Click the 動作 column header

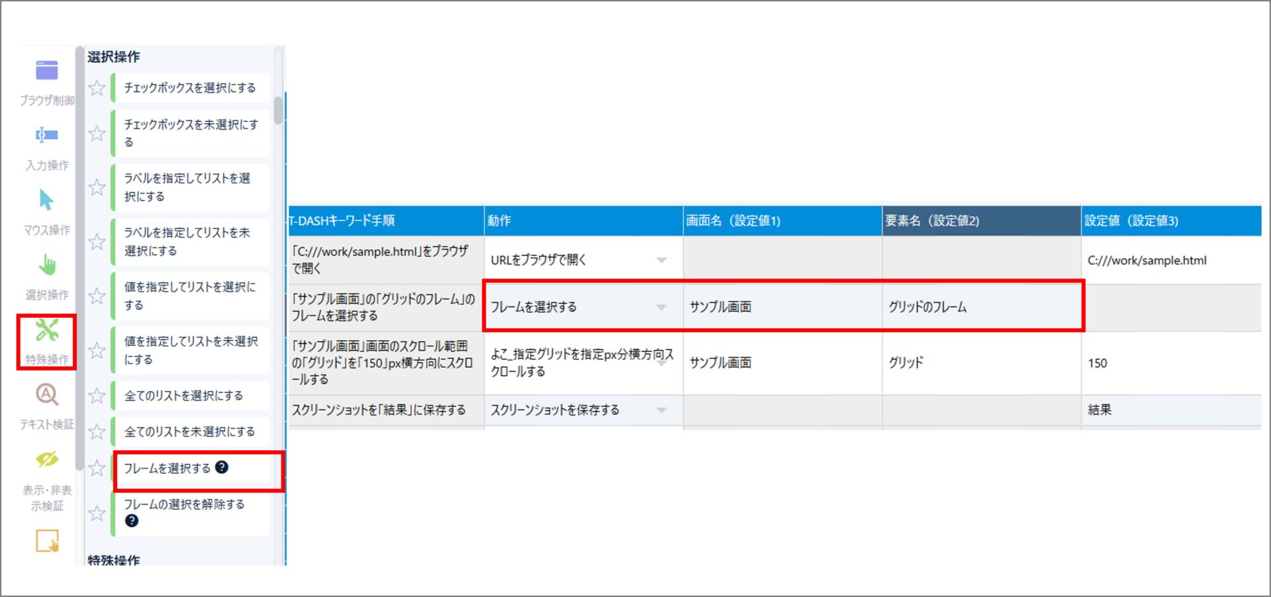tap(583, 221)
